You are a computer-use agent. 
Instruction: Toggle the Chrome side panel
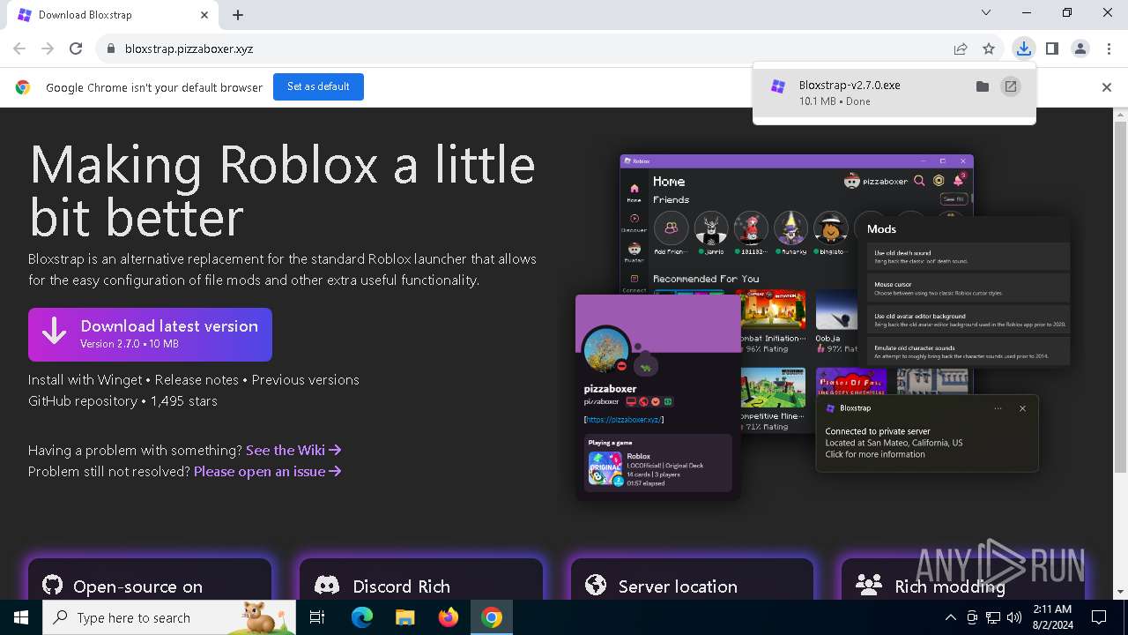pyautogui.click(x=1051, y=49)
